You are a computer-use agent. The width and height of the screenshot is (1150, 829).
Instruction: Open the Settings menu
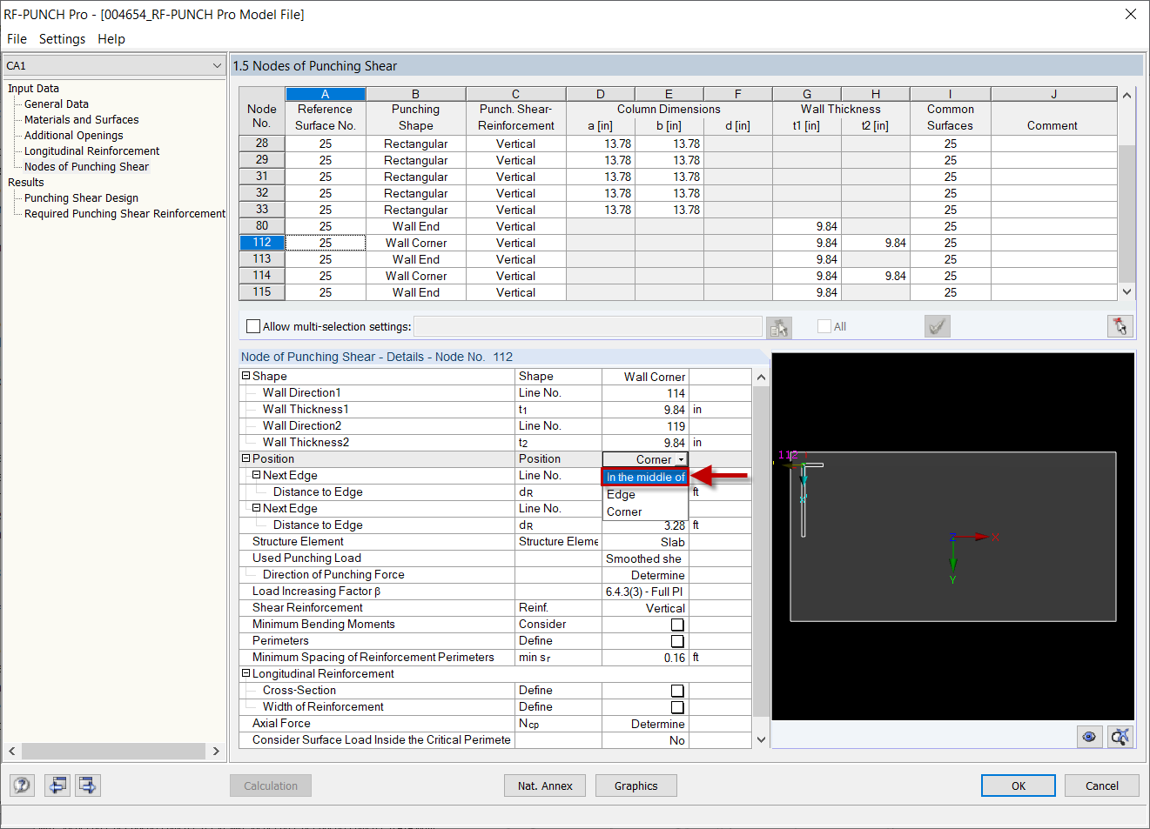62,38
